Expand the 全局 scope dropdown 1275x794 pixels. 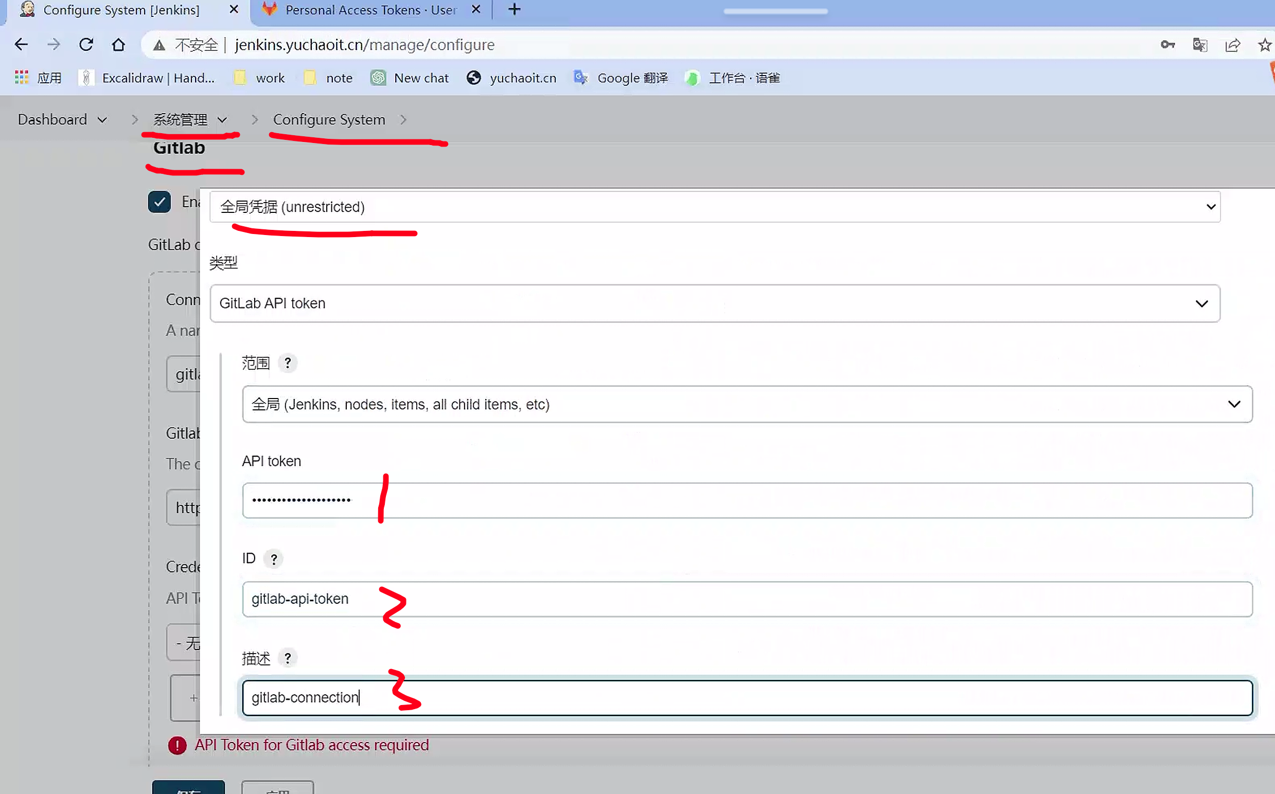(747, 404)
